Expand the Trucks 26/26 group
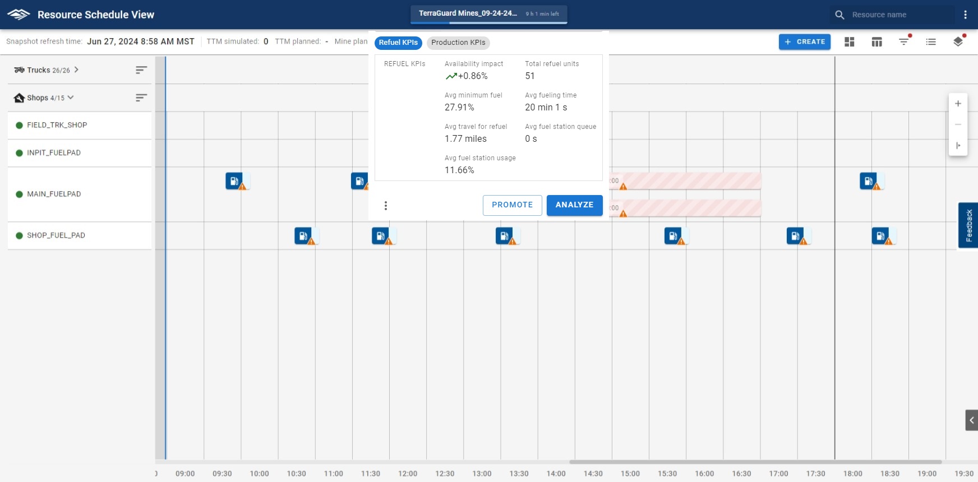The width and height of the screenshot is (978, 482). click(76, 70)
